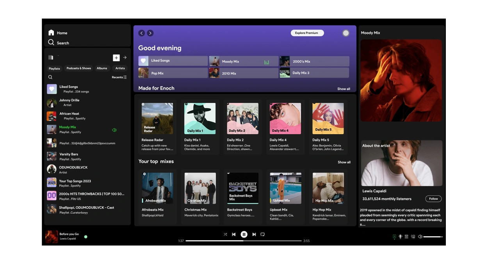488x264 pixels.
Task: Toggle the Now Playing view icon
Action: click(x=394, y=237)
